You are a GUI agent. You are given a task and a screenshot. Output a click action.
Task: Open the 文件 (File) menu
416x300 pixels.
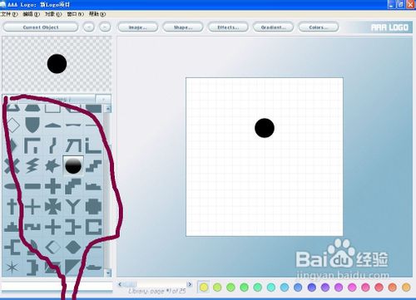click(x=9, y=14)
